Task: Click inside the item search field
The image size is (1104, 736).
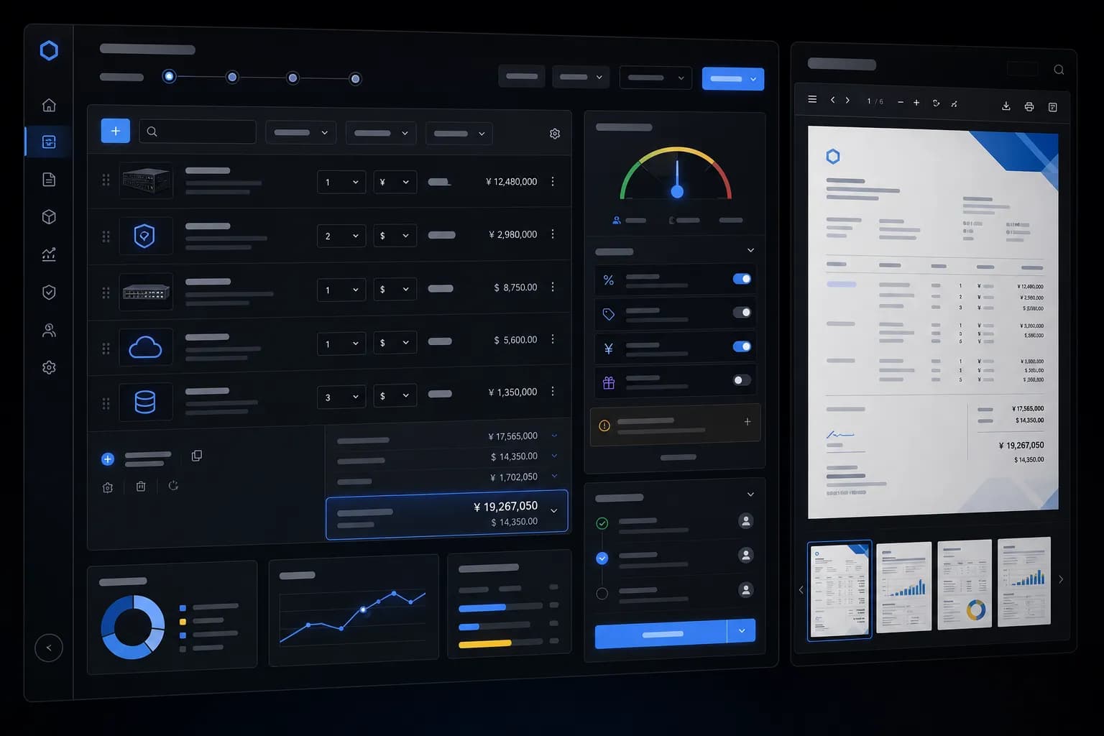Action: [198, 132]
